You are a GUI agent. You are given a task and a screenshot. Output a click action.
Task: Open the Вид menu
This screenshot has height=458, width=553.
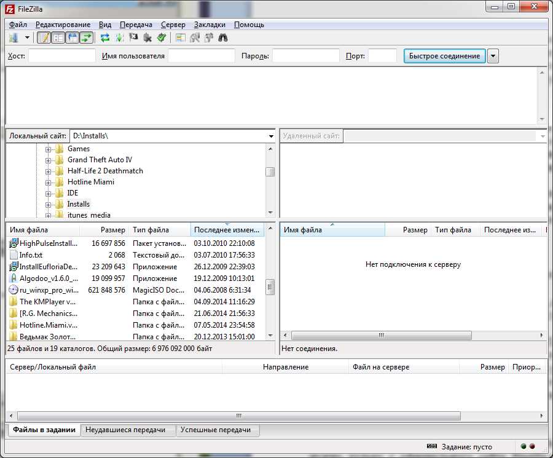coord(104,25)
